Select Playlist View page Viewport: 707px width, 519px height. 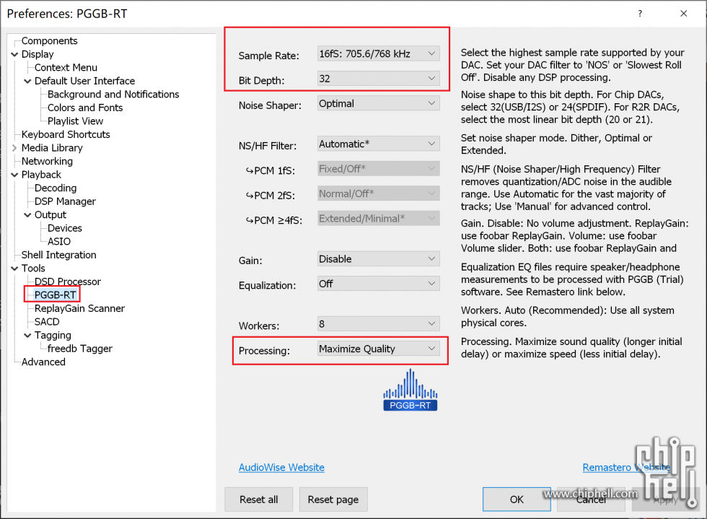coord(75,121)
